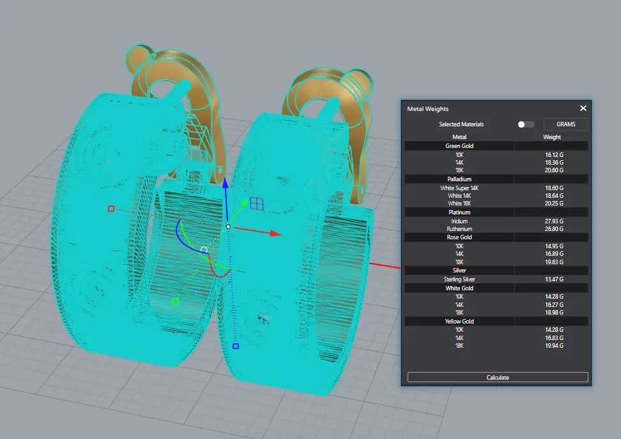Click the gumball white center point
The width and height of the screenshot is (621, 439).
[228, 227]
